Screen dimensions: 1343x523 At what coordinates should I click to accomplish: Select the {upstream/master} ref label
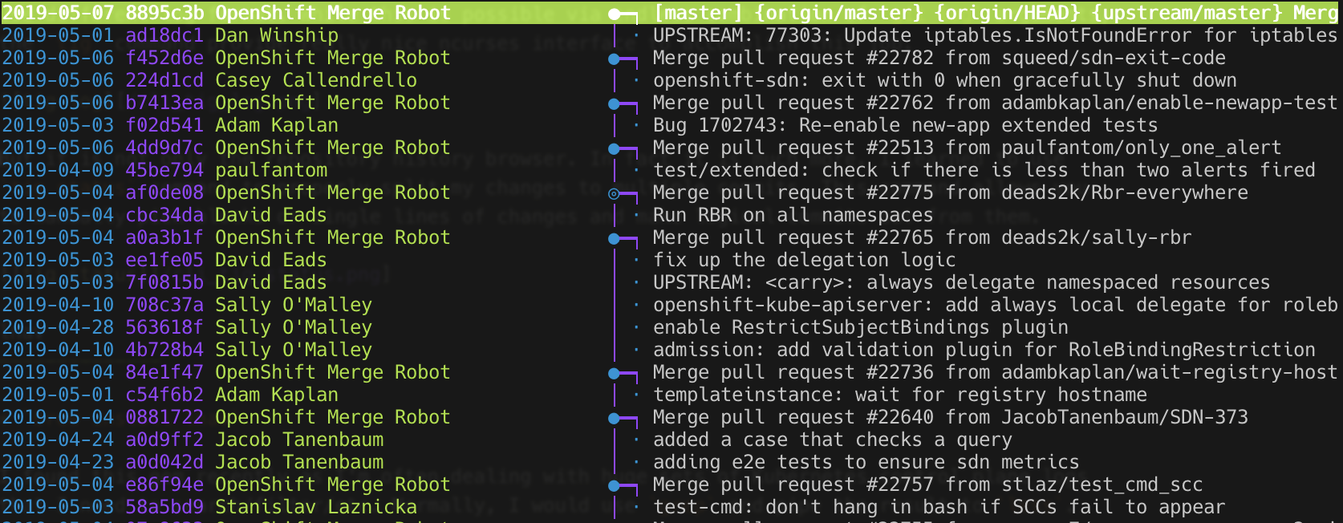click(1187, 13)
